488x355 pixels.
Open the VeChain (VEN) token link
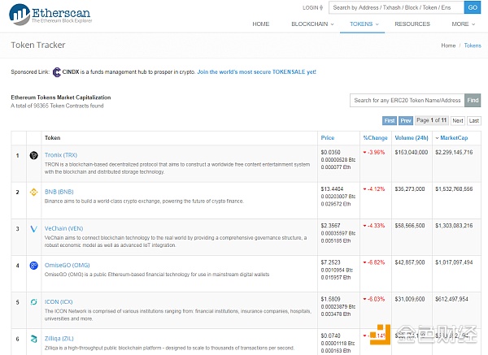tap(63, 228)
